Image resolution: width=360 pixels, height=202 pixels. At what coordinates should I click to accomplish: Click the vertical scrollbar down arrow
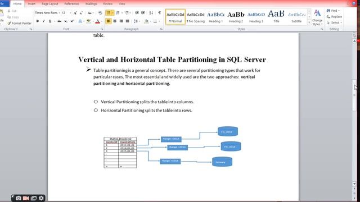click(x=354, y=183)
